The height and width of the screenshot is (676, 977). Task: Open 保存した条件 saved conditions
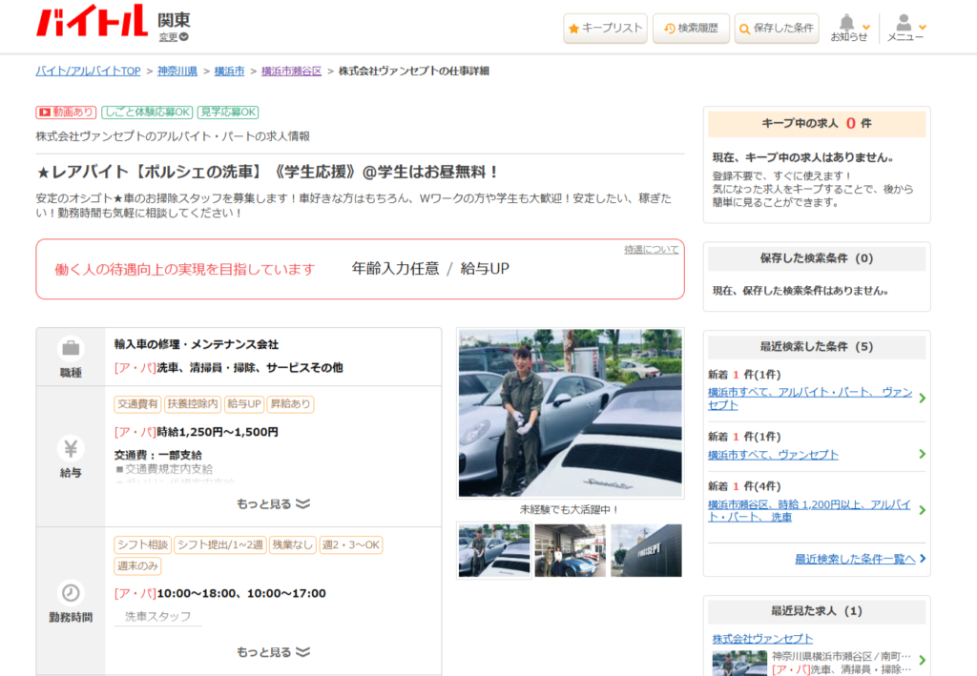coord(777,29)
